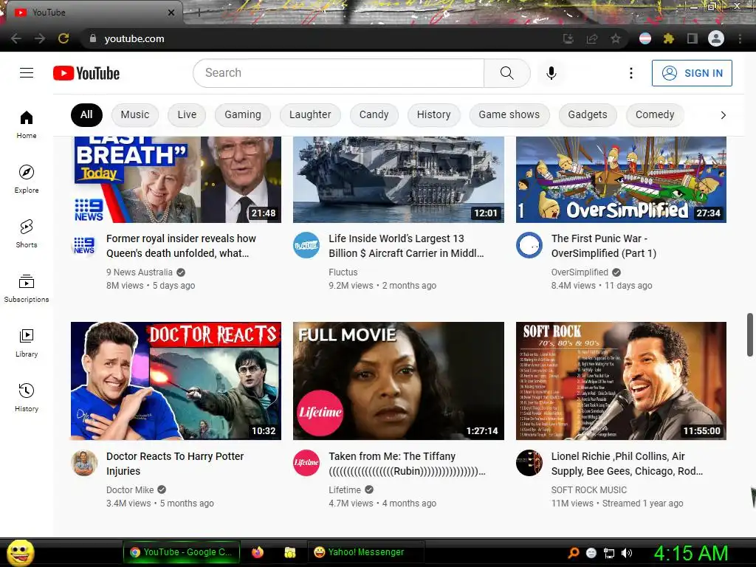Select the Live category chip
Image resolution: width=756 pixels, height=567 pixels.
(187, 114)
